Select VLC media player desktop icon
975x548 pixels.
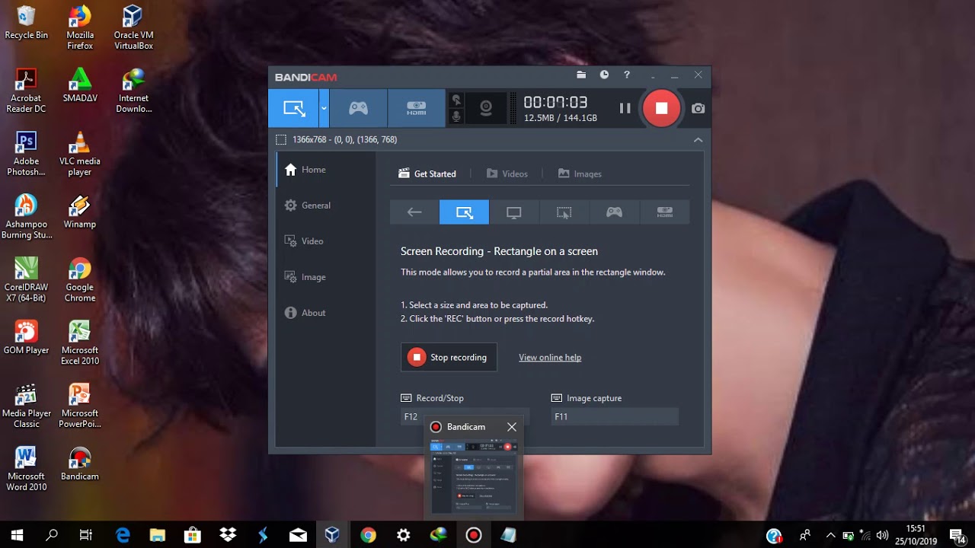(x=80, y=155)
